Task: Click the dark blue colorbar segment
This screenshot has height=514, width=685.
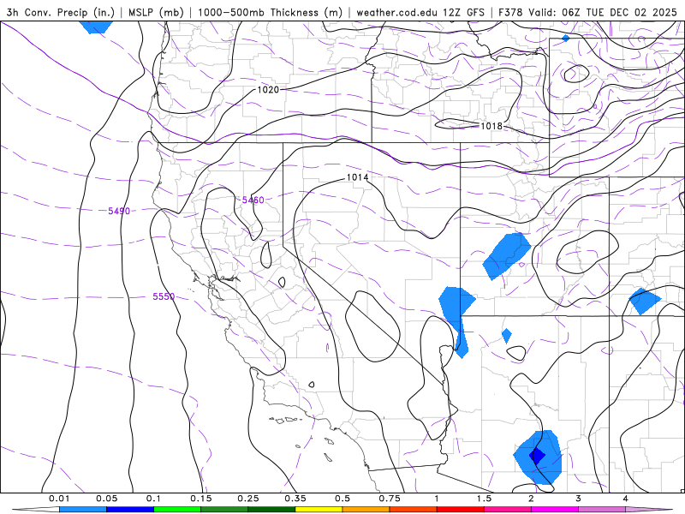Action: (x=130, y=510)
